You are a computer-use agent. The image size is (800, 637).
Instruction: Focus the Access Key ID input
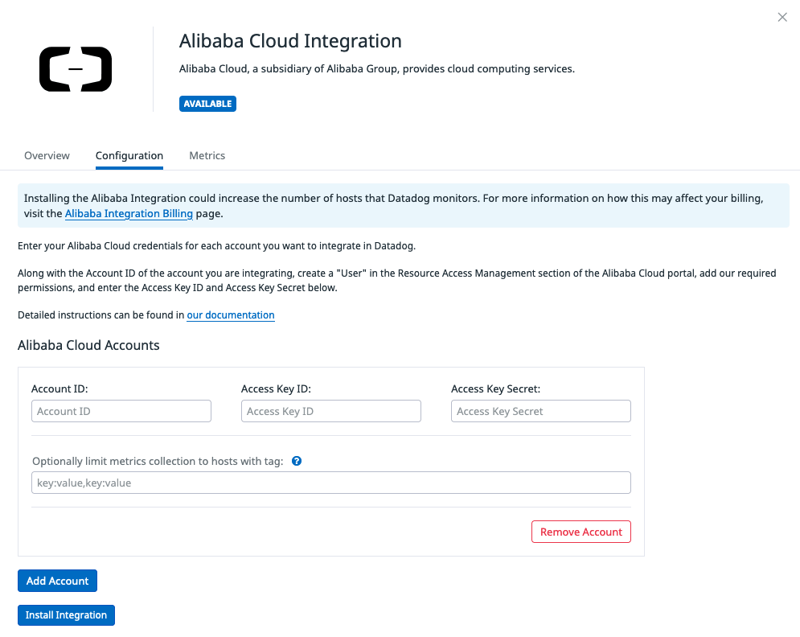tap(330, 410)
